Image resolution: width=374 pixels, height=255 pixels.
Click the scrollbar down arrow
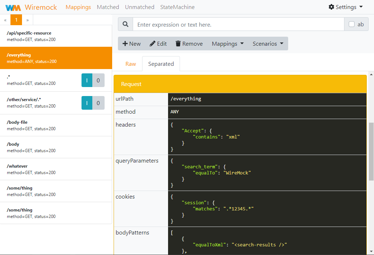[x=371, y=251]
